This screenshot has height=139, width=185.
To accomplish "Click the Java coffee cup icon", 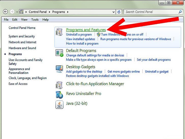I will [x=59, y=105].
